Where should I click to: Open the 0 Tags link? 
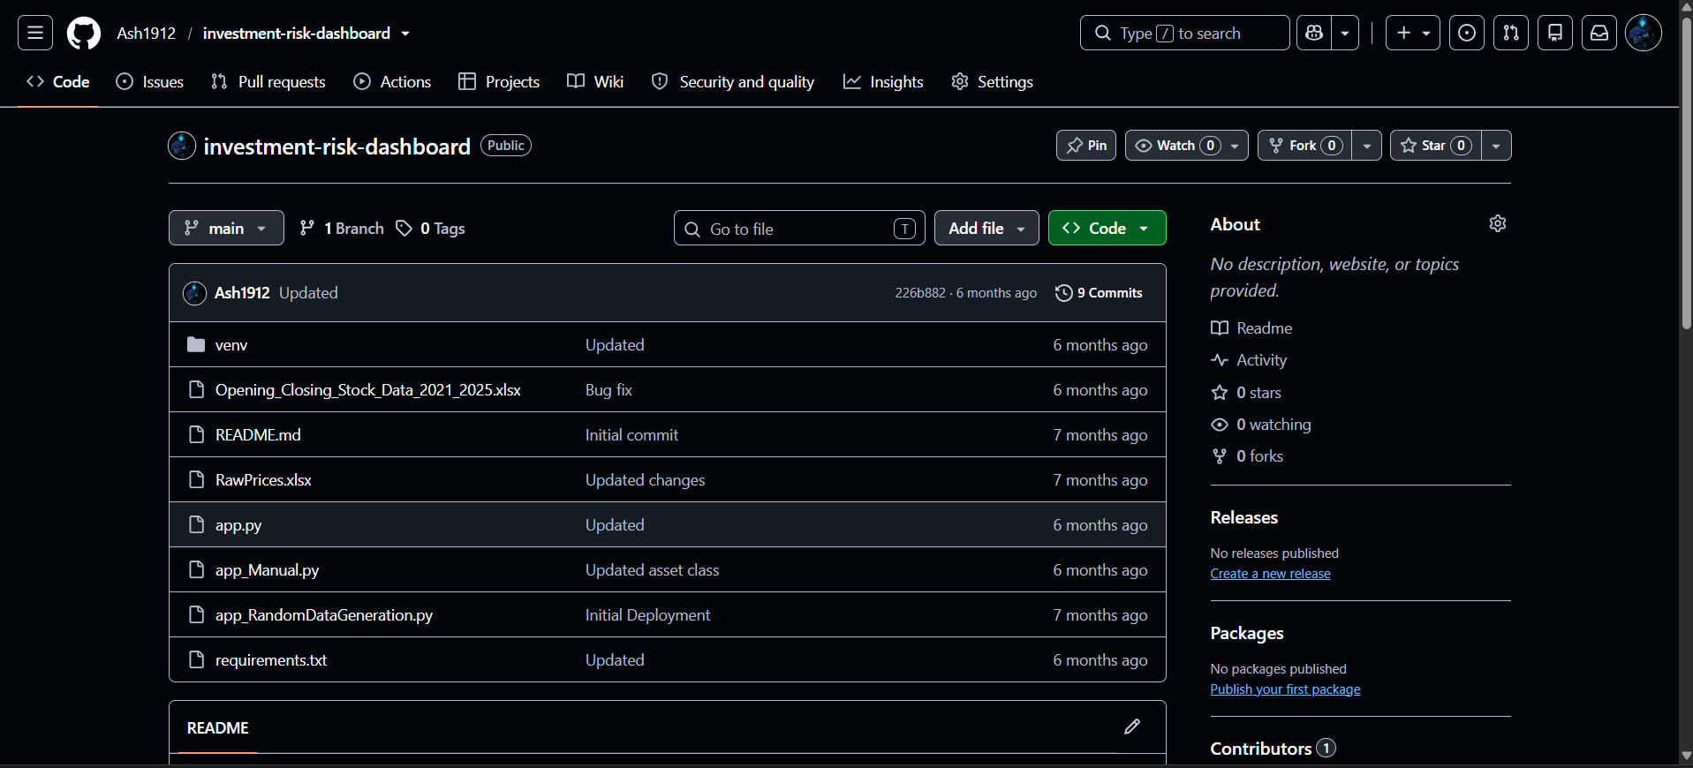430,228
